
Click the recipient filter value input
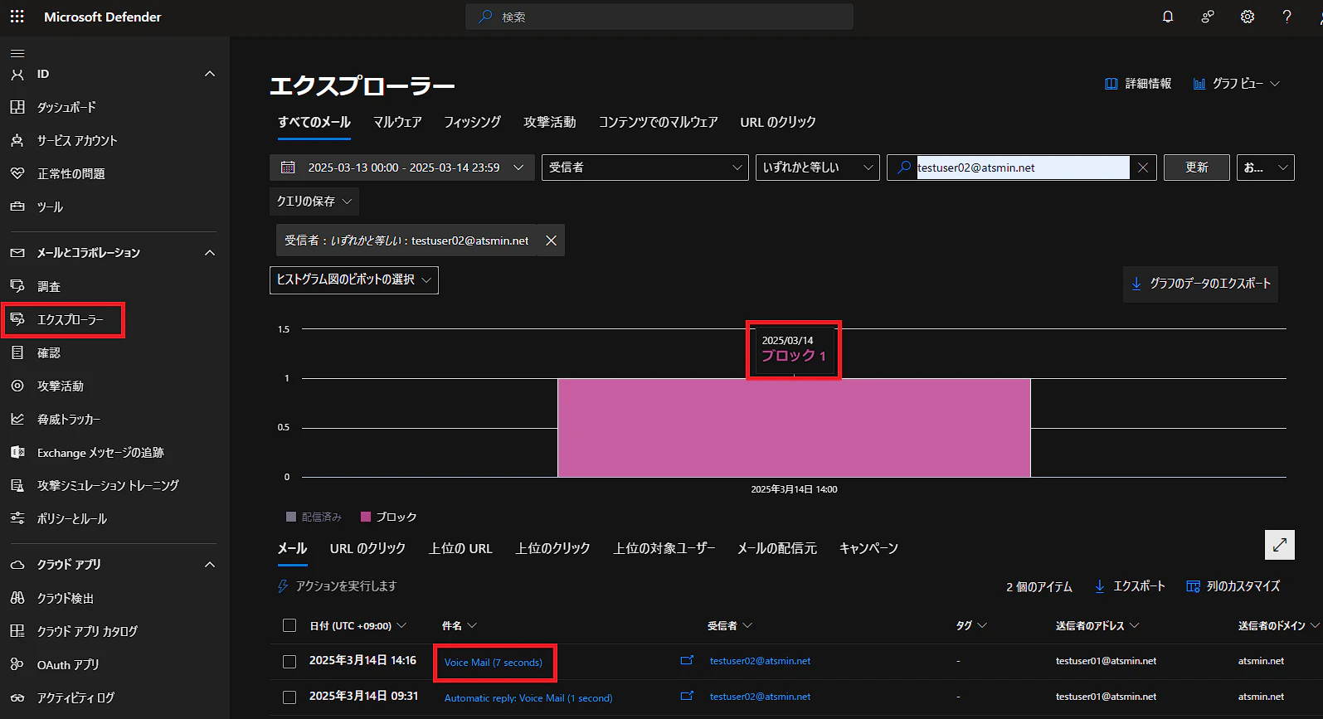pos(1023,168)
